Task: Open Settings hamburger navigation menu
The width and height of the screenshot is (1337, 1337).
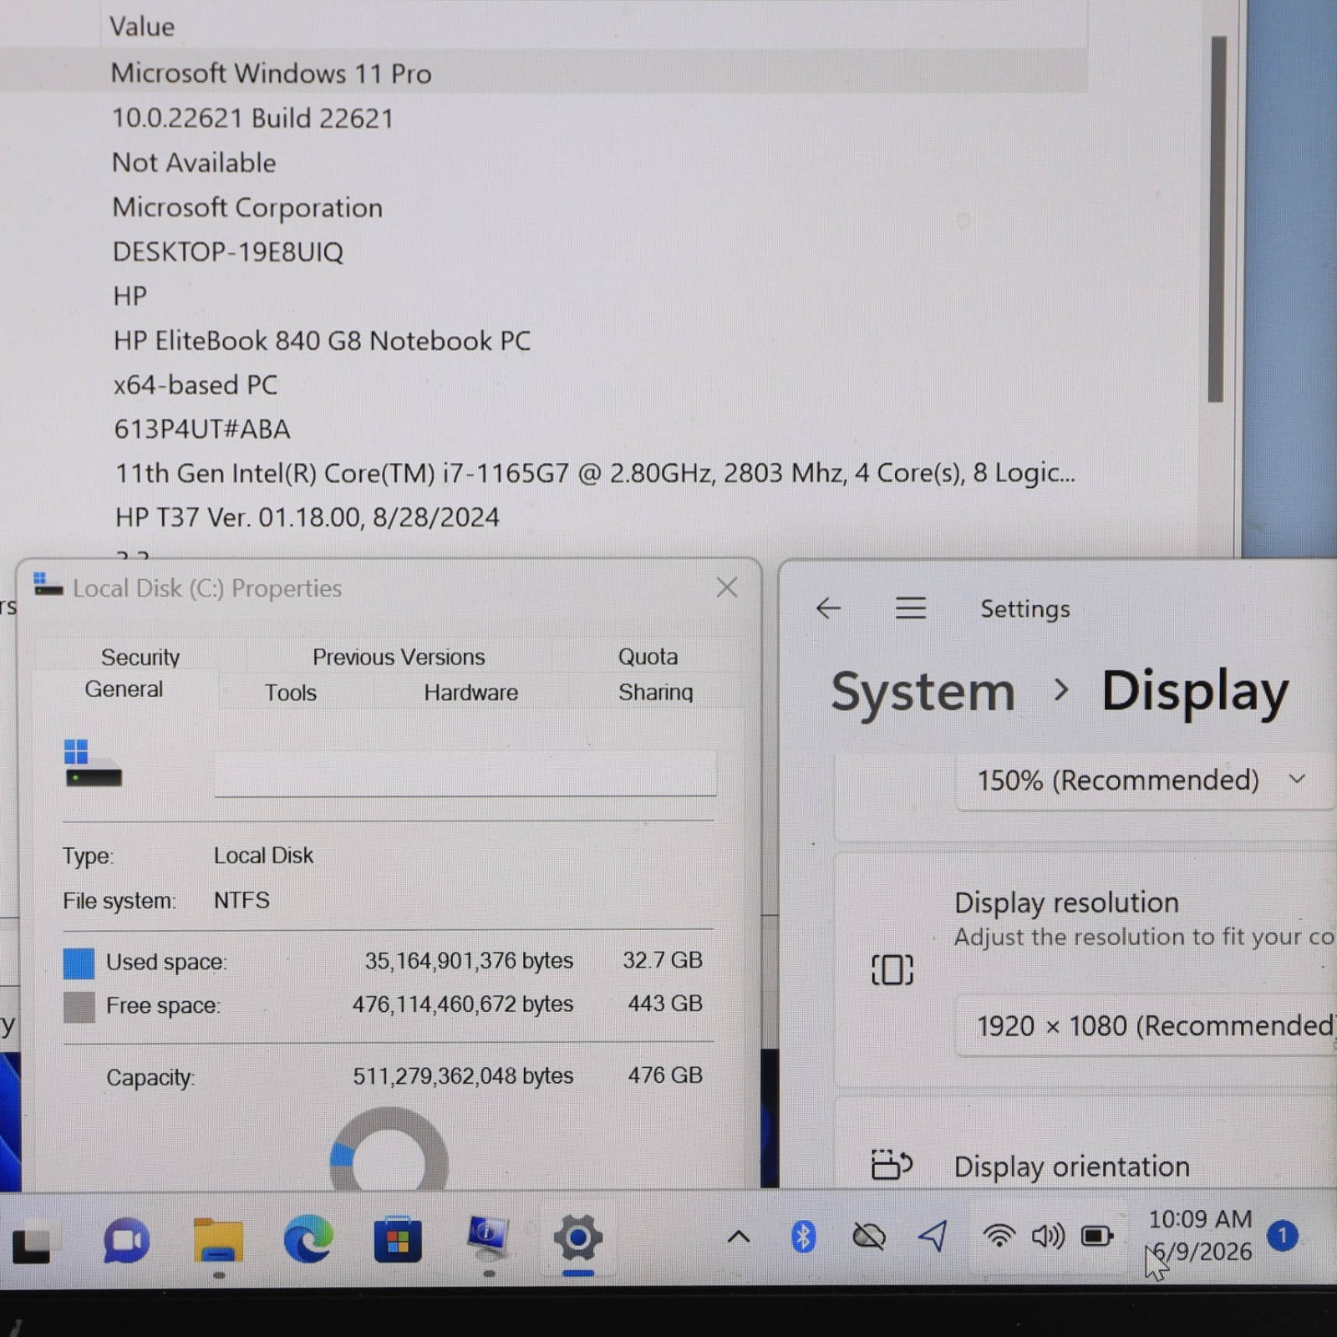Action: pos(911,608)
